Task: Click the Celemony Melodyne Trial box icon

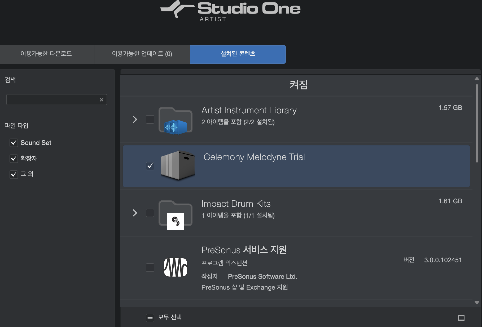Action: pos(178,166)
